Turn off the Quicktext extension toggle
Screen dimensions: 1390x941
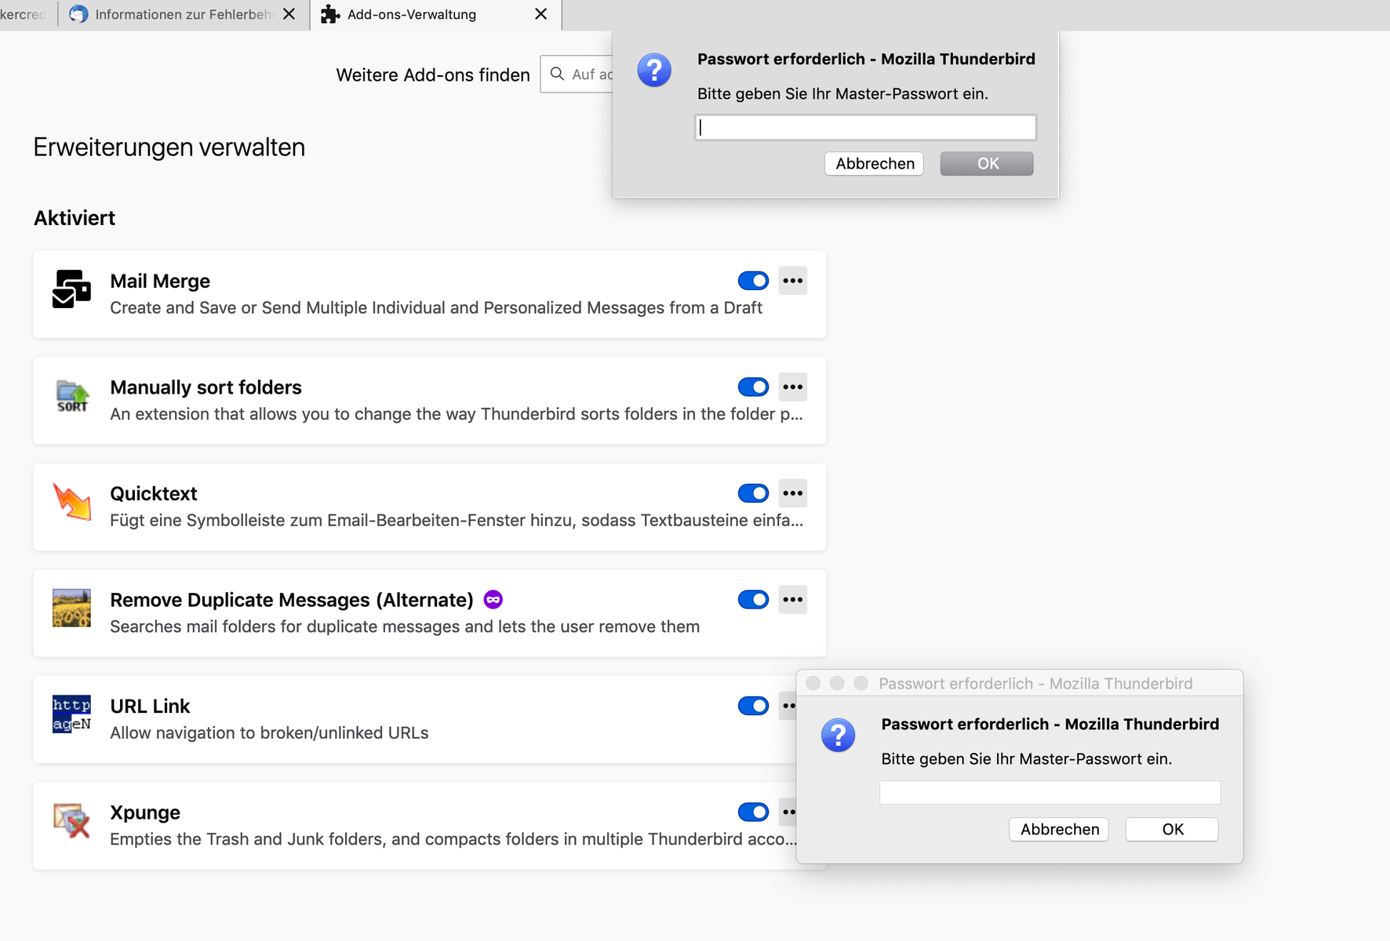[753, 493]
